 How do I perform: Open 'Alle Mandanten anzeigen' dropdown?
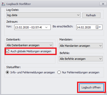[x=81, y=46]
